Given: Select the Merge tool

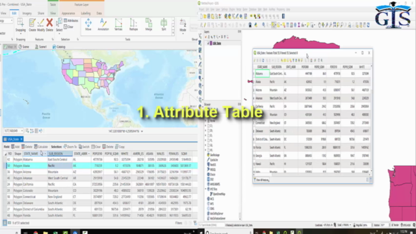Looking at the screenshot, I should [x=149, y=25].
